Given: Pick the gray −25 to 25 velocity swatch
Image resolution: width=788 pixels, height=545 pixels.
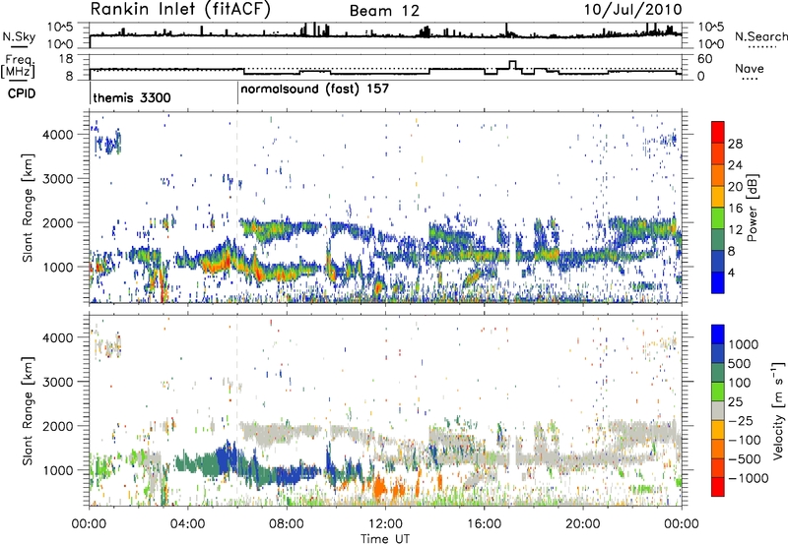Looking at the screenshot, I should pyautogui.click(x=718, y=411).
